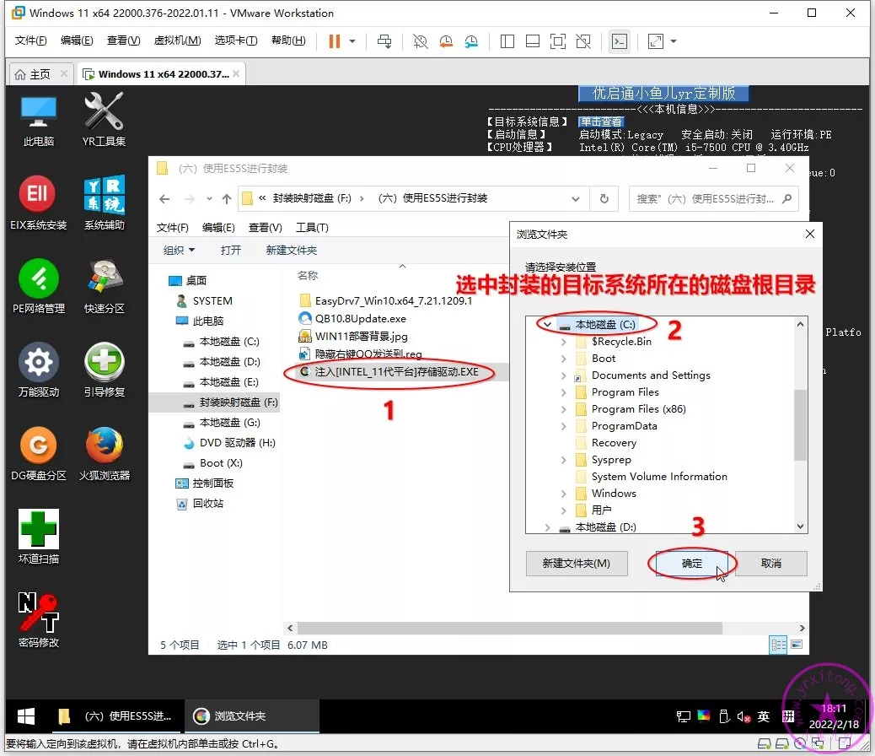Open the 虚拟机(M) menu in VMware
This screenshot has width=875, height=756.
[177, 40]
